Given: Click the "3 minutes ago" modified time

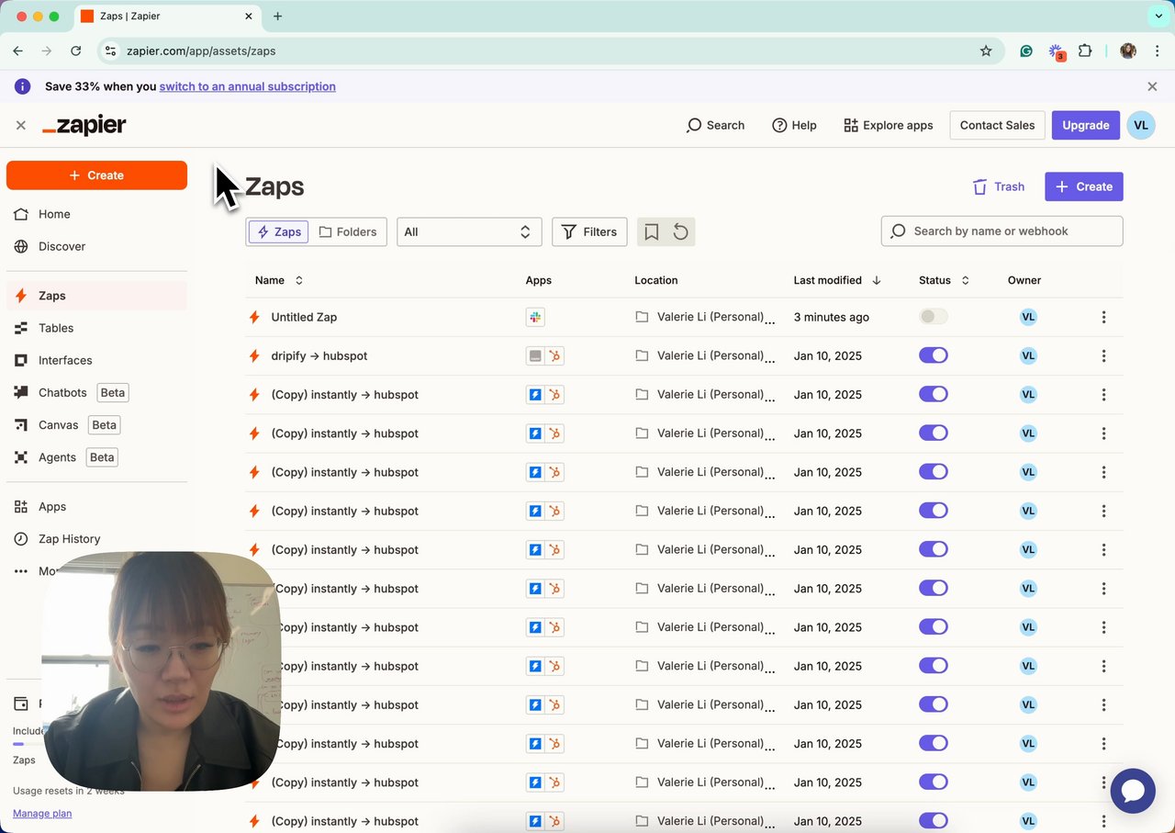Looking at the screenshot, I should click(x=832, y=317).
